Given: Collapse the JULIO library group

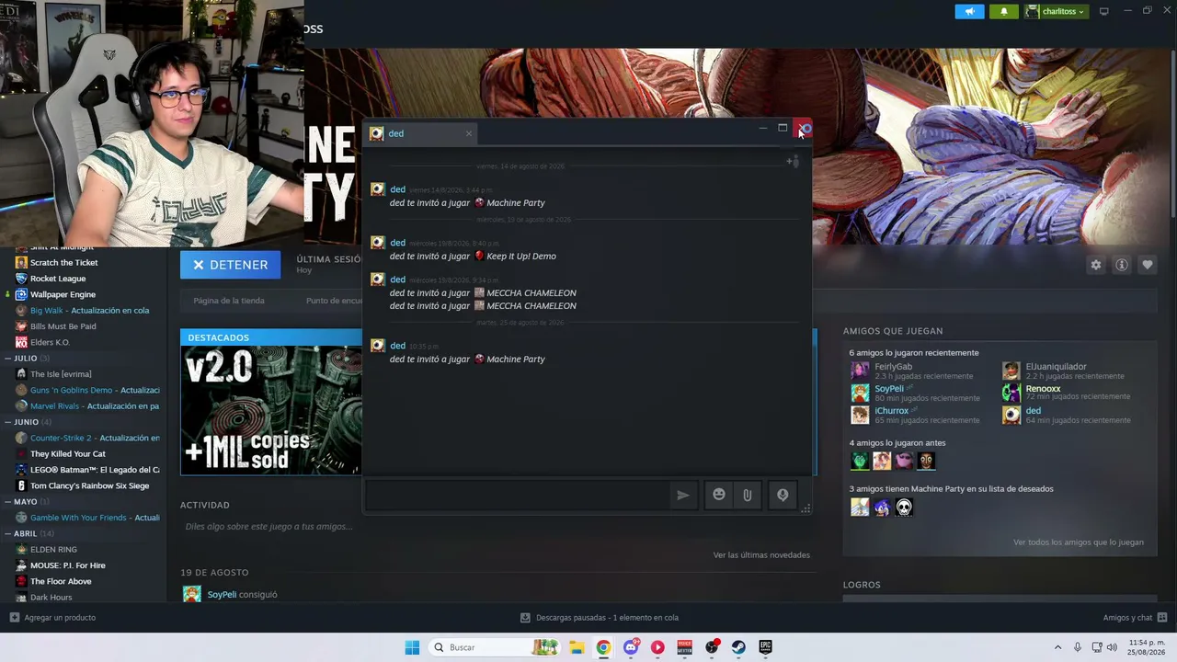Looking at the screenshot, I should [x=7, y=359].
